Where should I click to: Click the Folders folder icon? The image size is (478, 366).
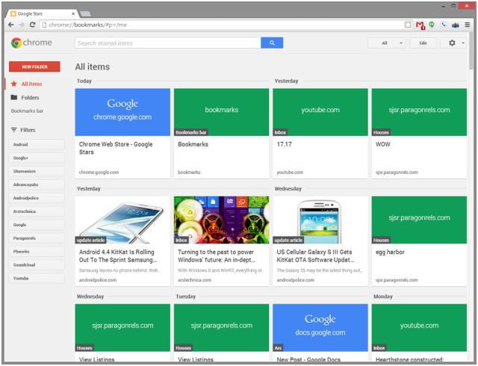pos(14,98)
